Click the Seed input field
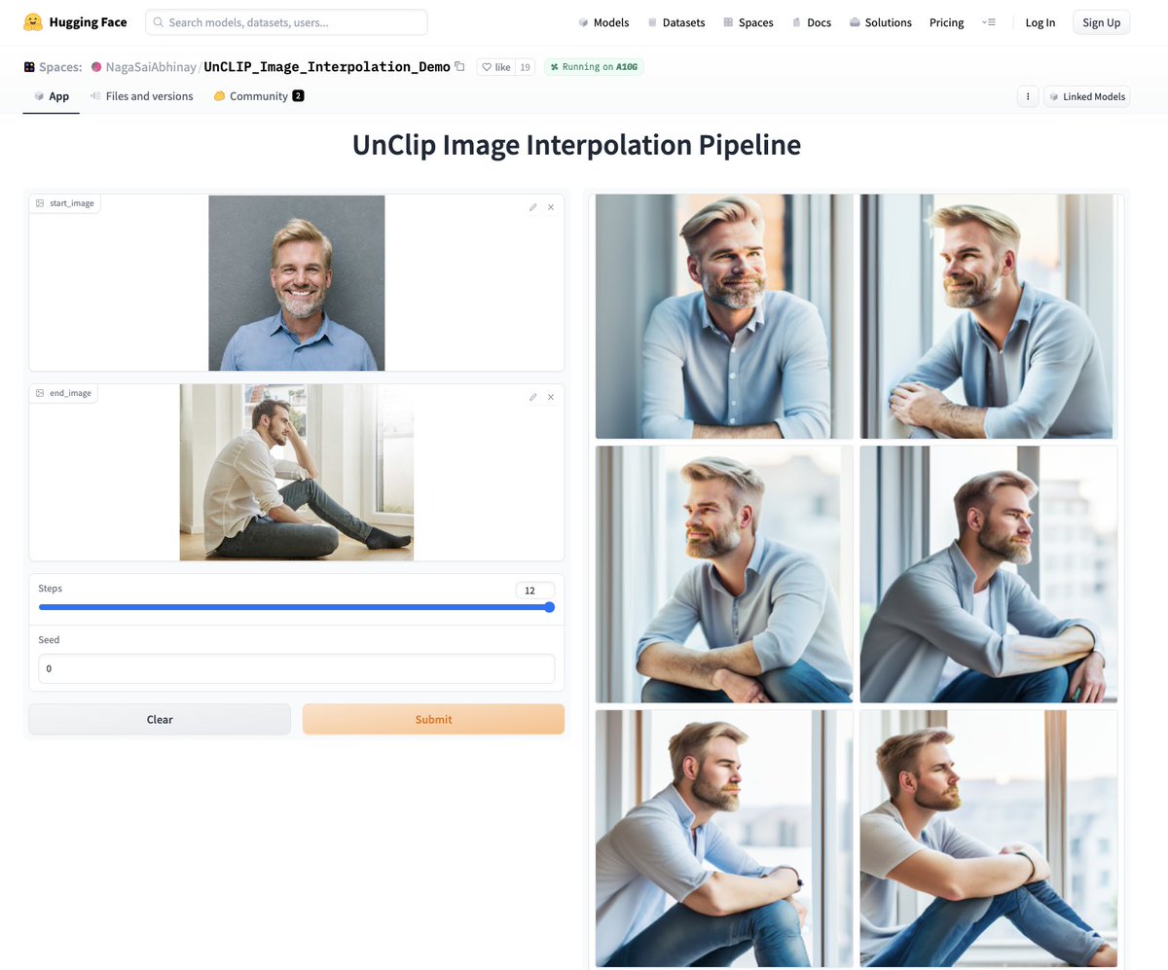This screenshot has height=970, width=1168. coord(297,668)
